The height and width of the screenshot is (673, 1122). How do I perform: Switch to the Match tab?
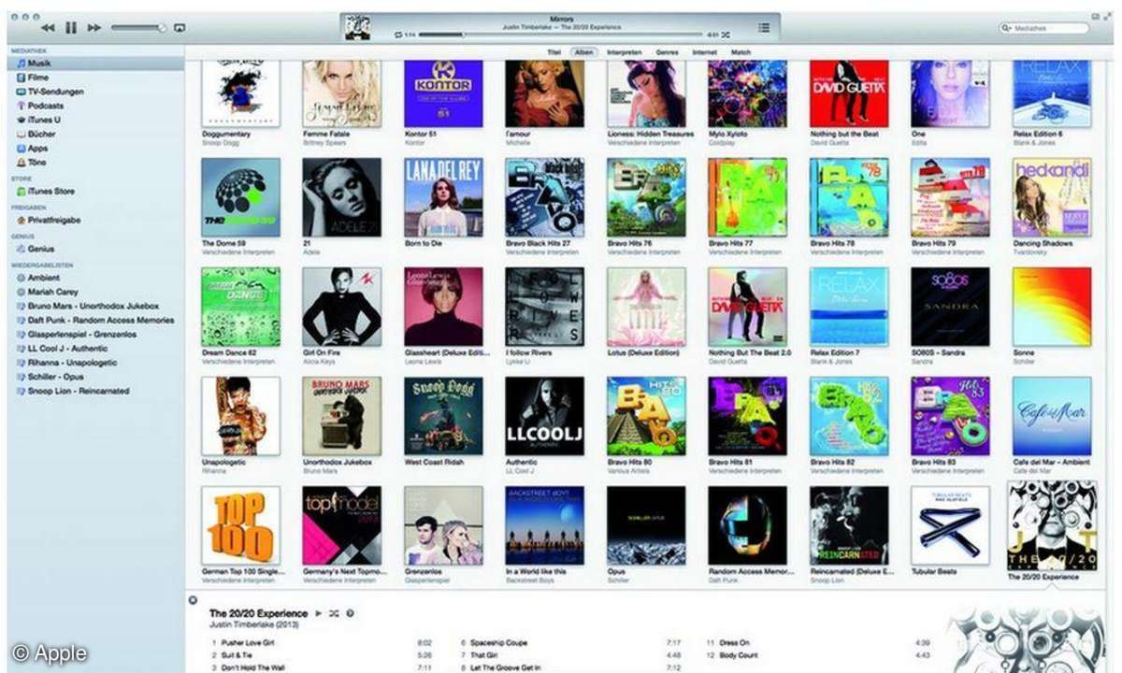[741, 52]
